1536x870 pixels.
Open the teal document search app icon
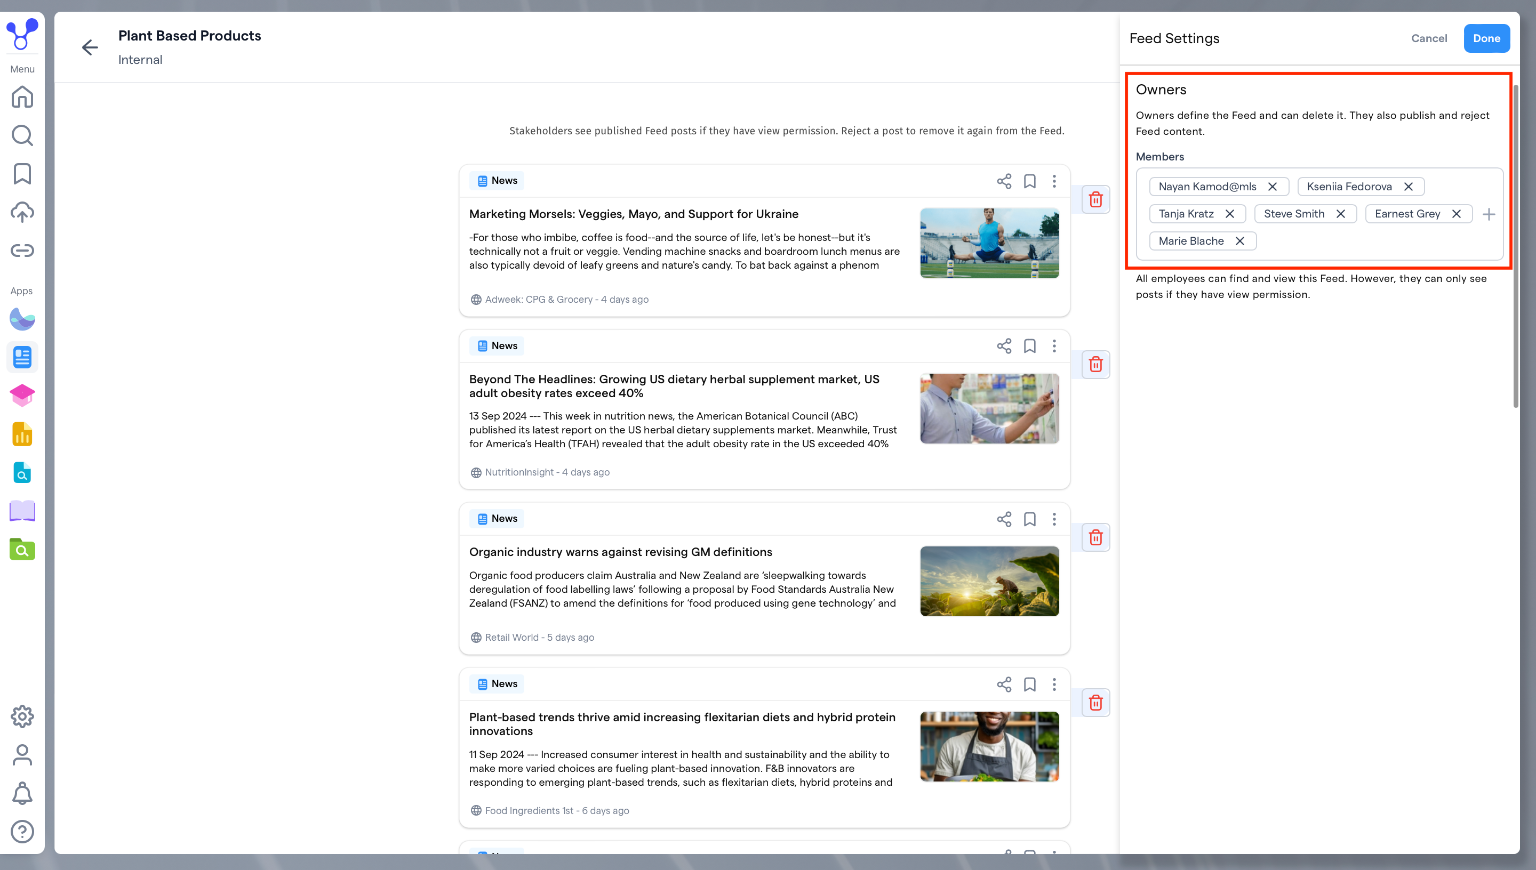tap(22, 473)
